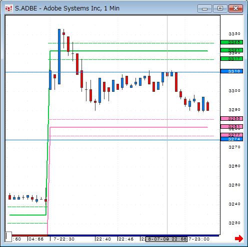Click the red scroll-forward arrow
248x247 pixels.
pos(239,239)
